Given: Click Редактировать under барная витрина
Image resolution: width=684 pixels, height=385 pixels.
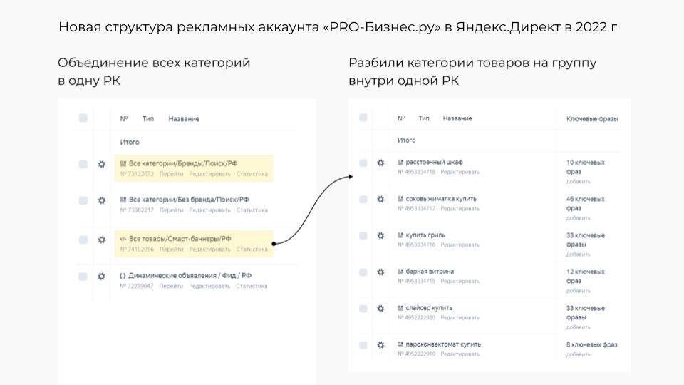Looking at the screenshot, I should coord(460,281).
